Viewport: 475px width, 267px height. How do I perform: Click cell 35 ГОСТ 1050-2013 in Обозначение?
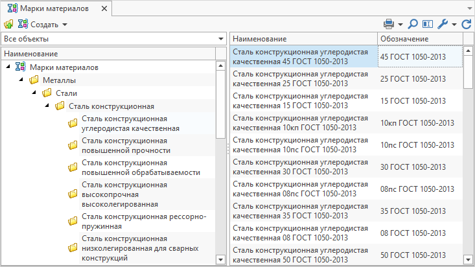pos(420,211)
